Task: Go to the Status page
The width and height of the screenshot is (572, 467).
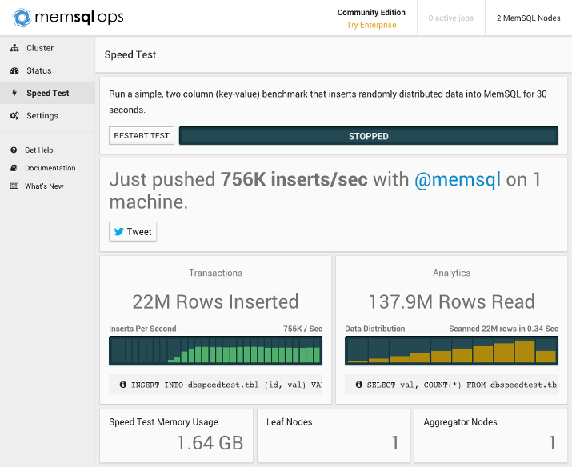Action: pos(47,70)
